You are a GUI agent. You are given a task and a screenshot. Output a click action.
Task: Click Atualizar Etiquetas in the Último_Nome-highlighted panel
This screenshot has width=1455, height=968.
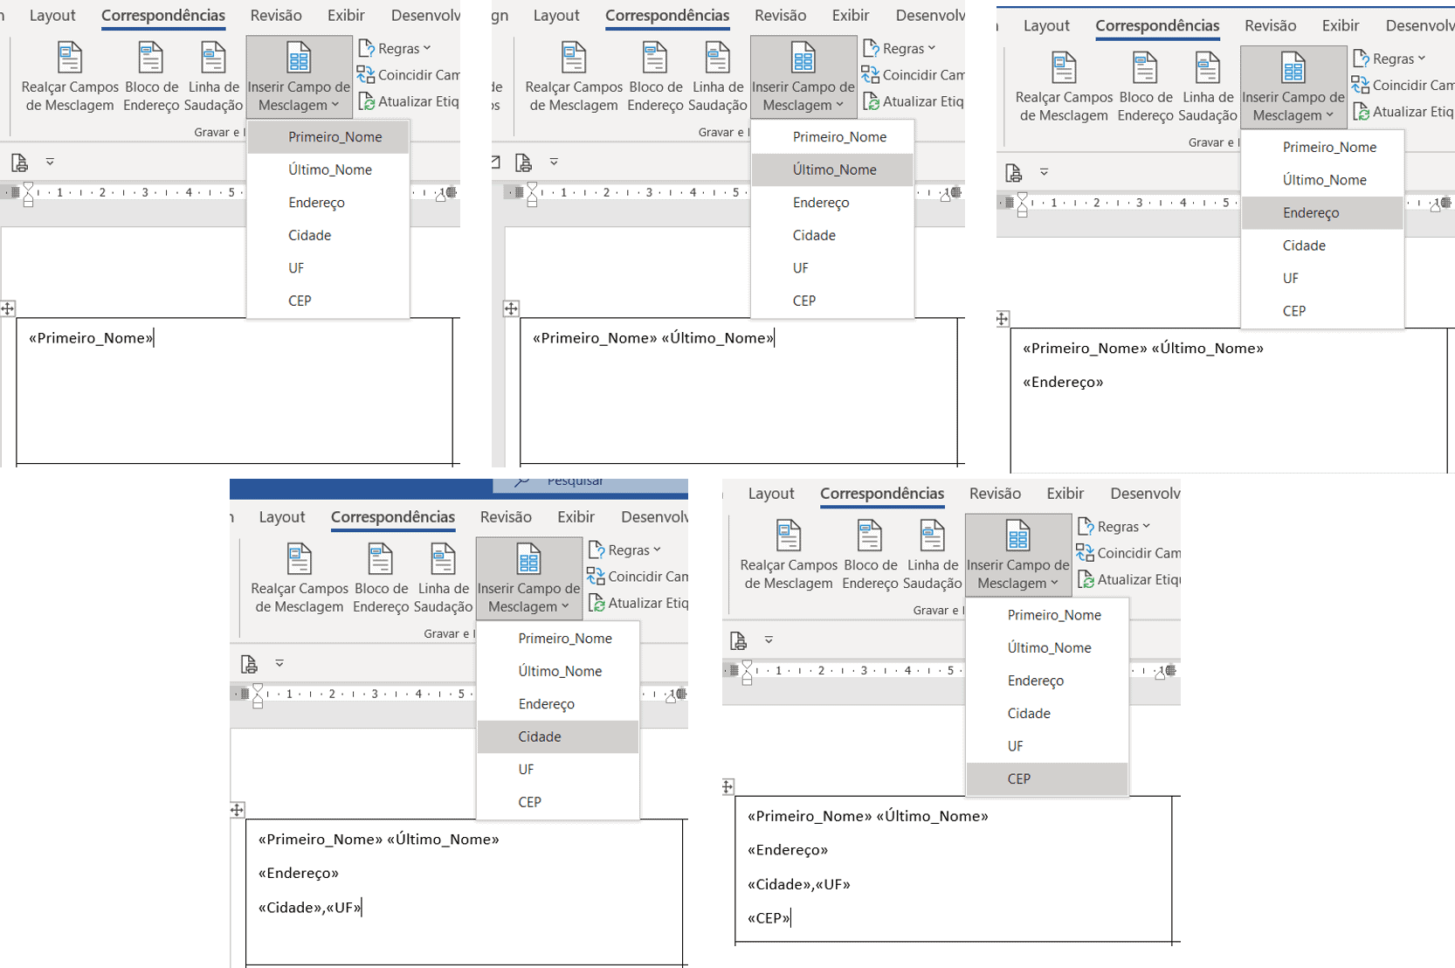click(912, 101)
